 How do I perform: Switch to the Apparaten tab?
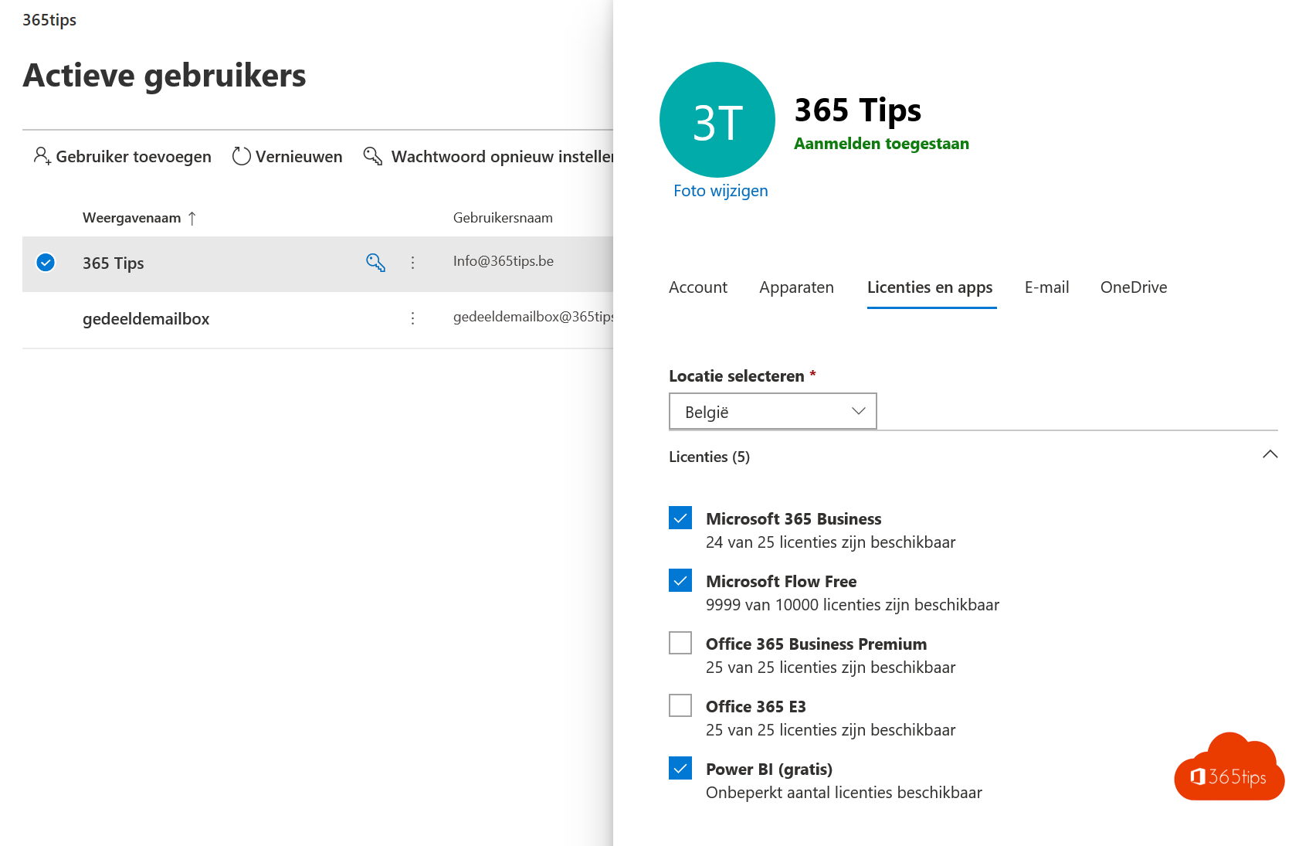pos(796,287)
